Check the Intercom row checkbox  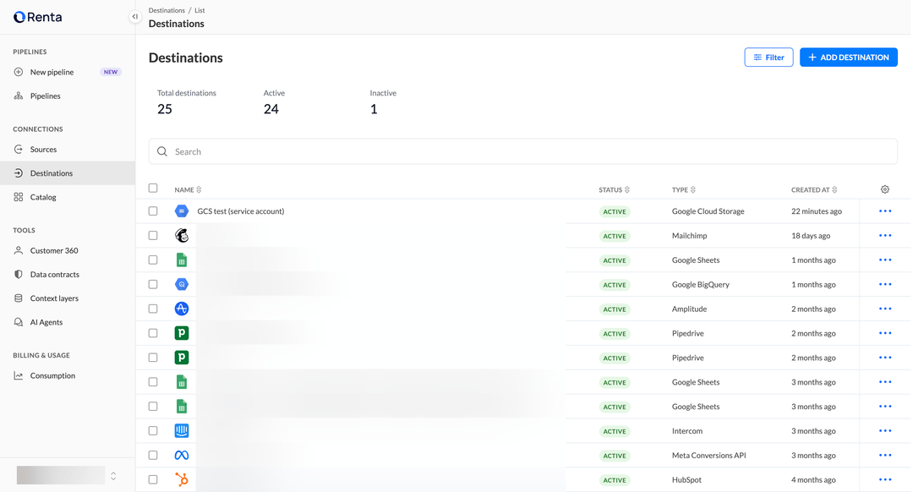tap(153, 431)
